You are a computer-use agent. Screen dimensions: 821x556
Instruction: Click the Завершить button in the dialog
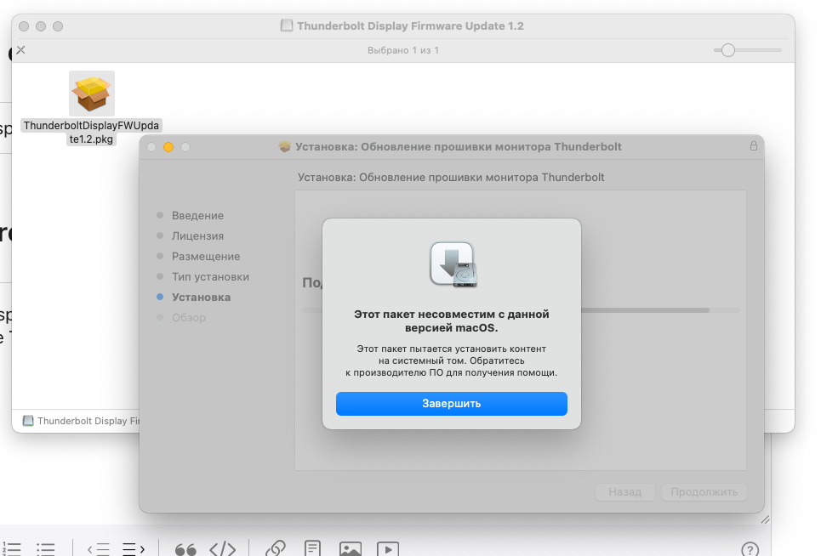(x=451, y=404)
